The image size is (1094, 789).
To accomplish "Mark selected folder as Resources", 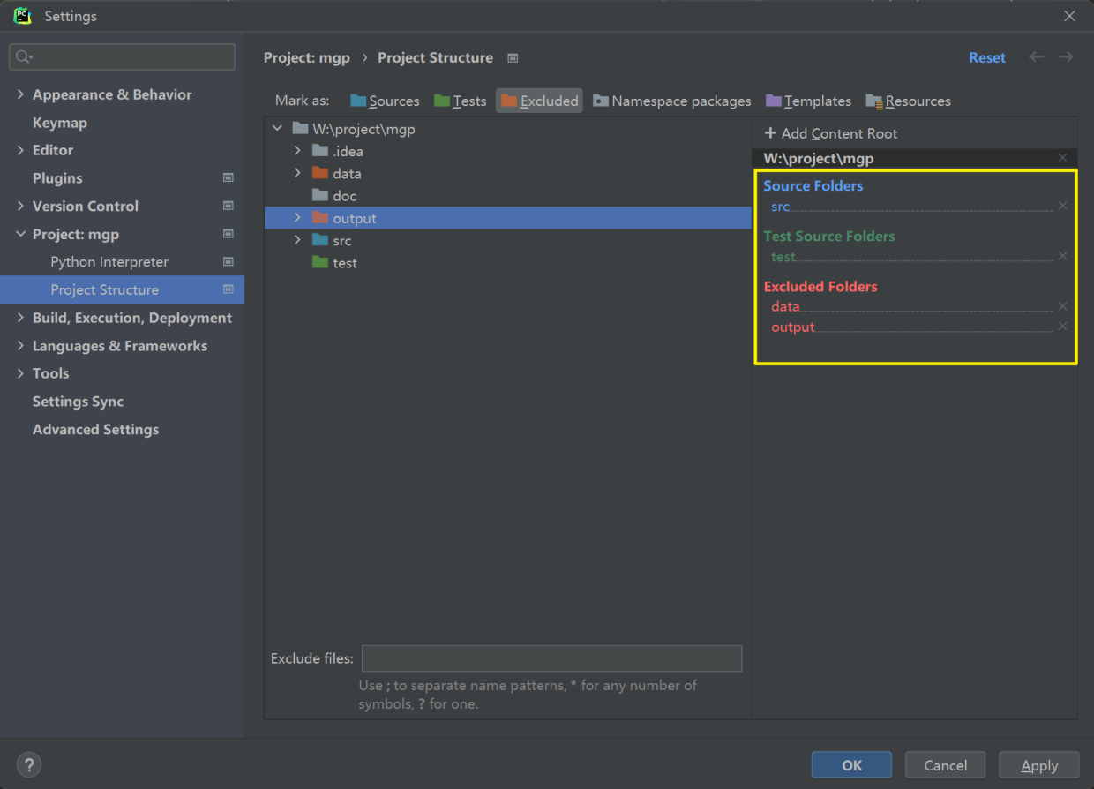I will [908, 100].
